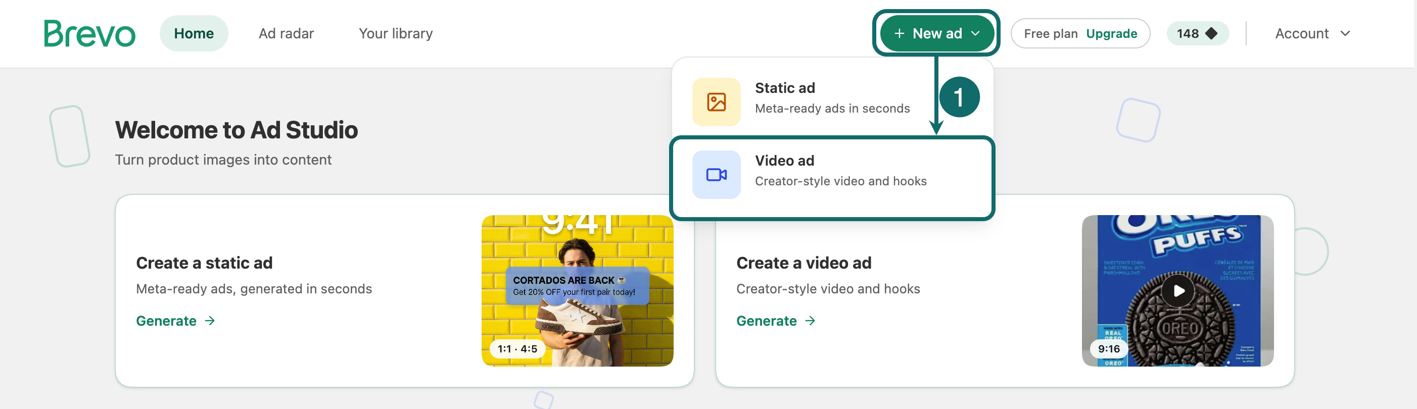
Task: Click the Static ad image icon
Action: (x=716, y=101)
